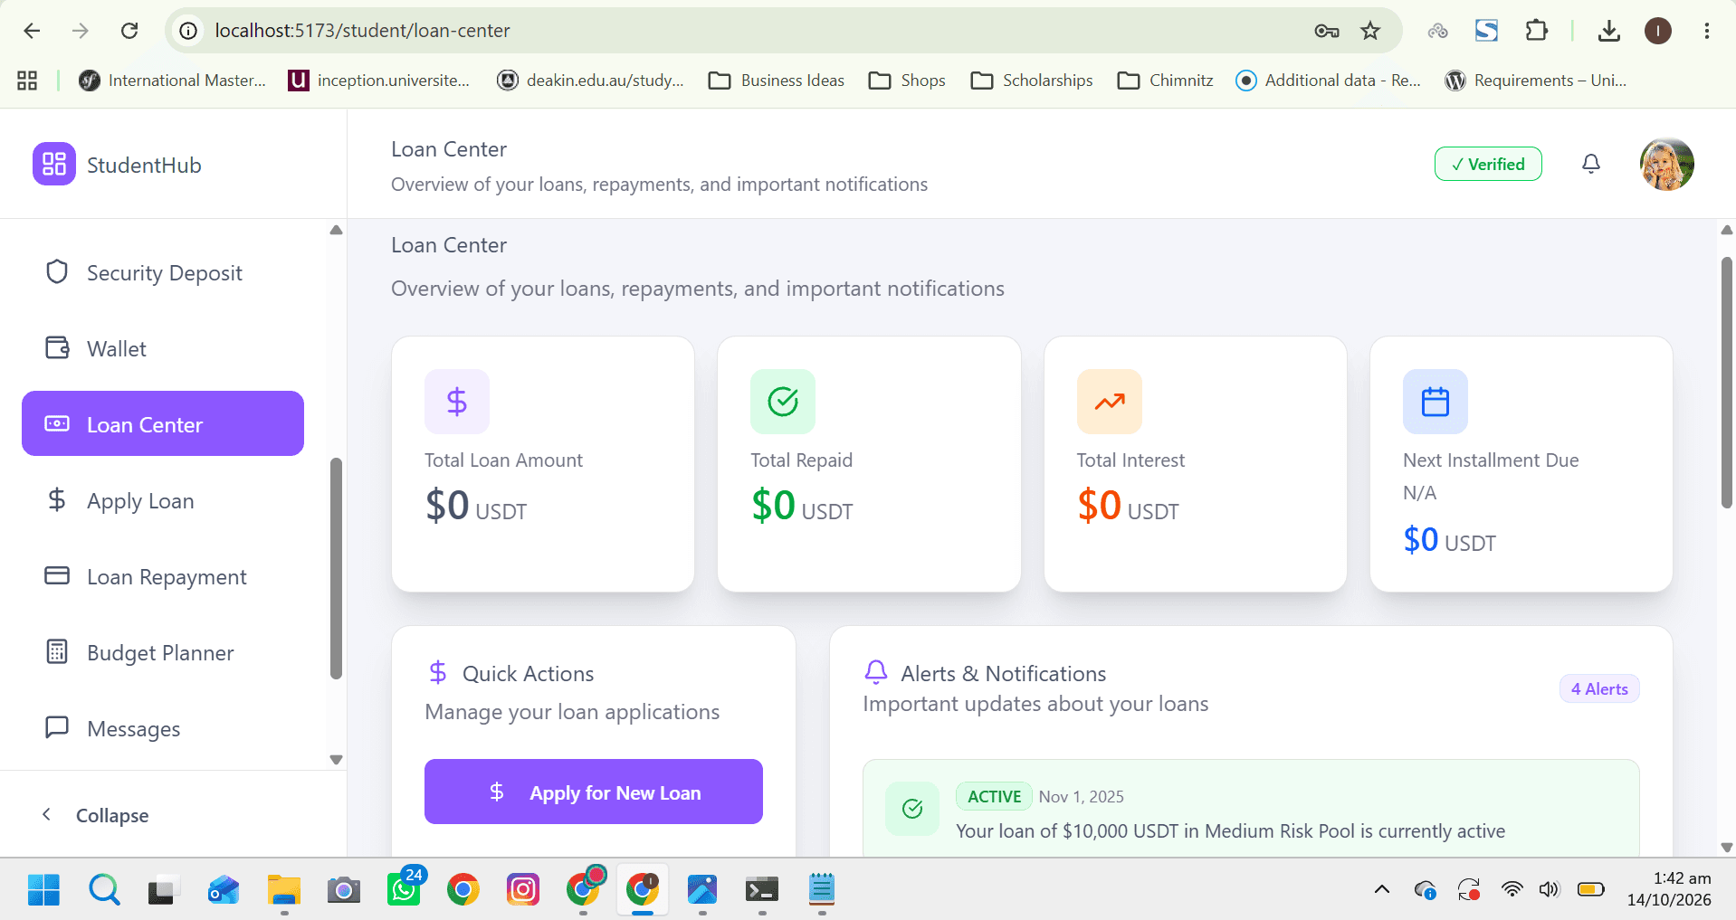Open the Scholarships bookmark folder
1736x920 pixels.
(1032, 81)
